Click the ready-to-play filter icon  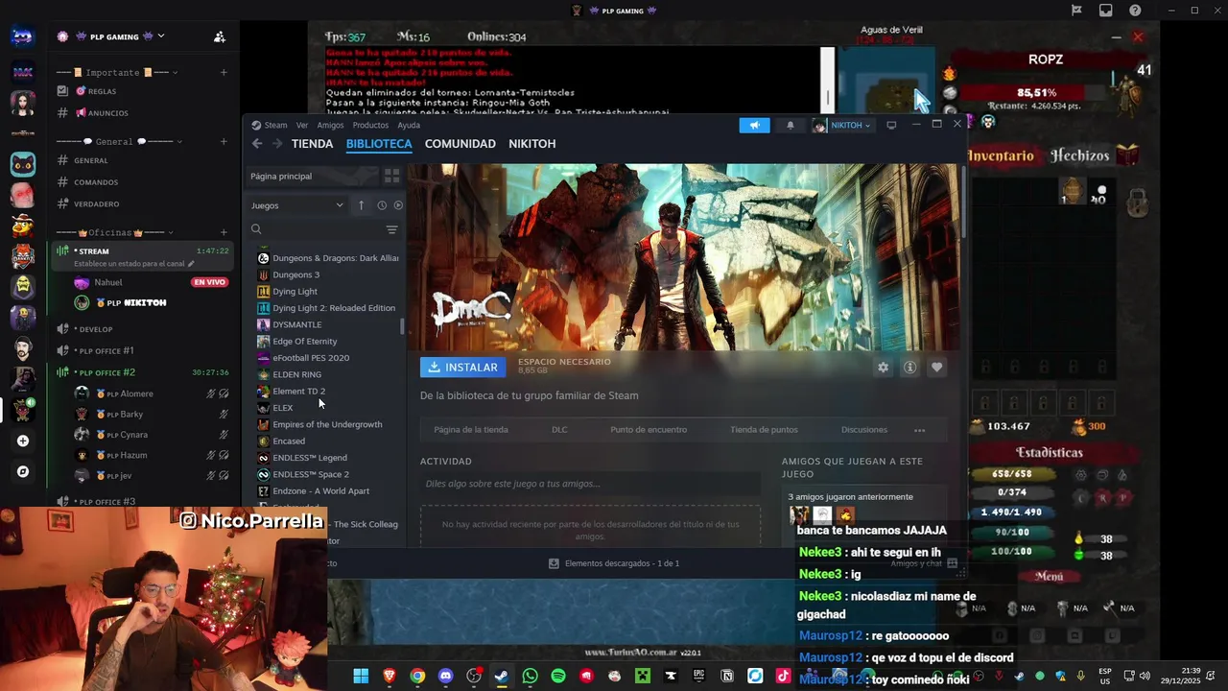(x=398, y=205)
